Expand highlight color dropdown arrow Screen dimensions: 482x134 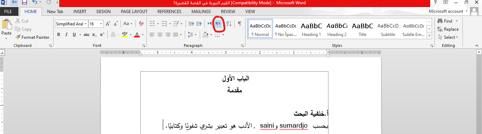point(131,35)
